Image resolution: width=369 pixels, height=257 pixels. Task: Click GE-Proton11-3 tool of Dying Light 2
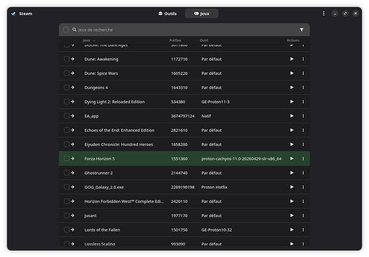216,102
